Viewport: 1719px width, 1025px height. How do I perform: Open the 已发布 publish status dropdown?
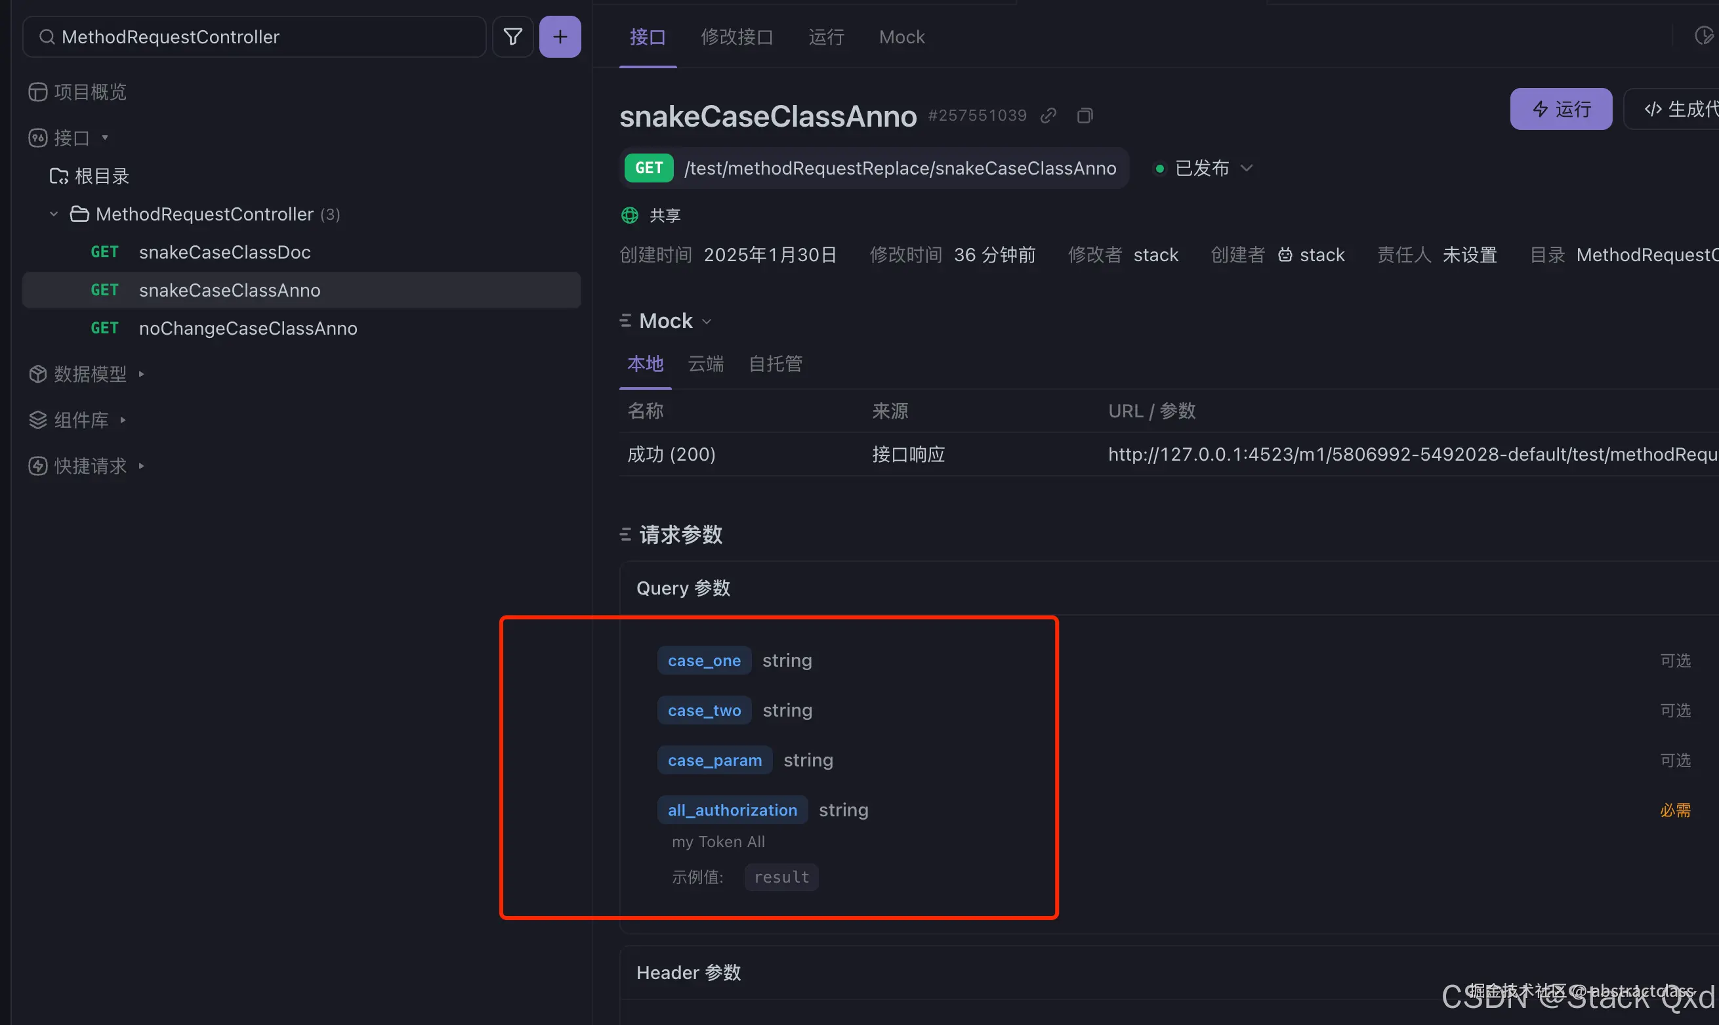pyautogui.click(x=1246, y=168)
